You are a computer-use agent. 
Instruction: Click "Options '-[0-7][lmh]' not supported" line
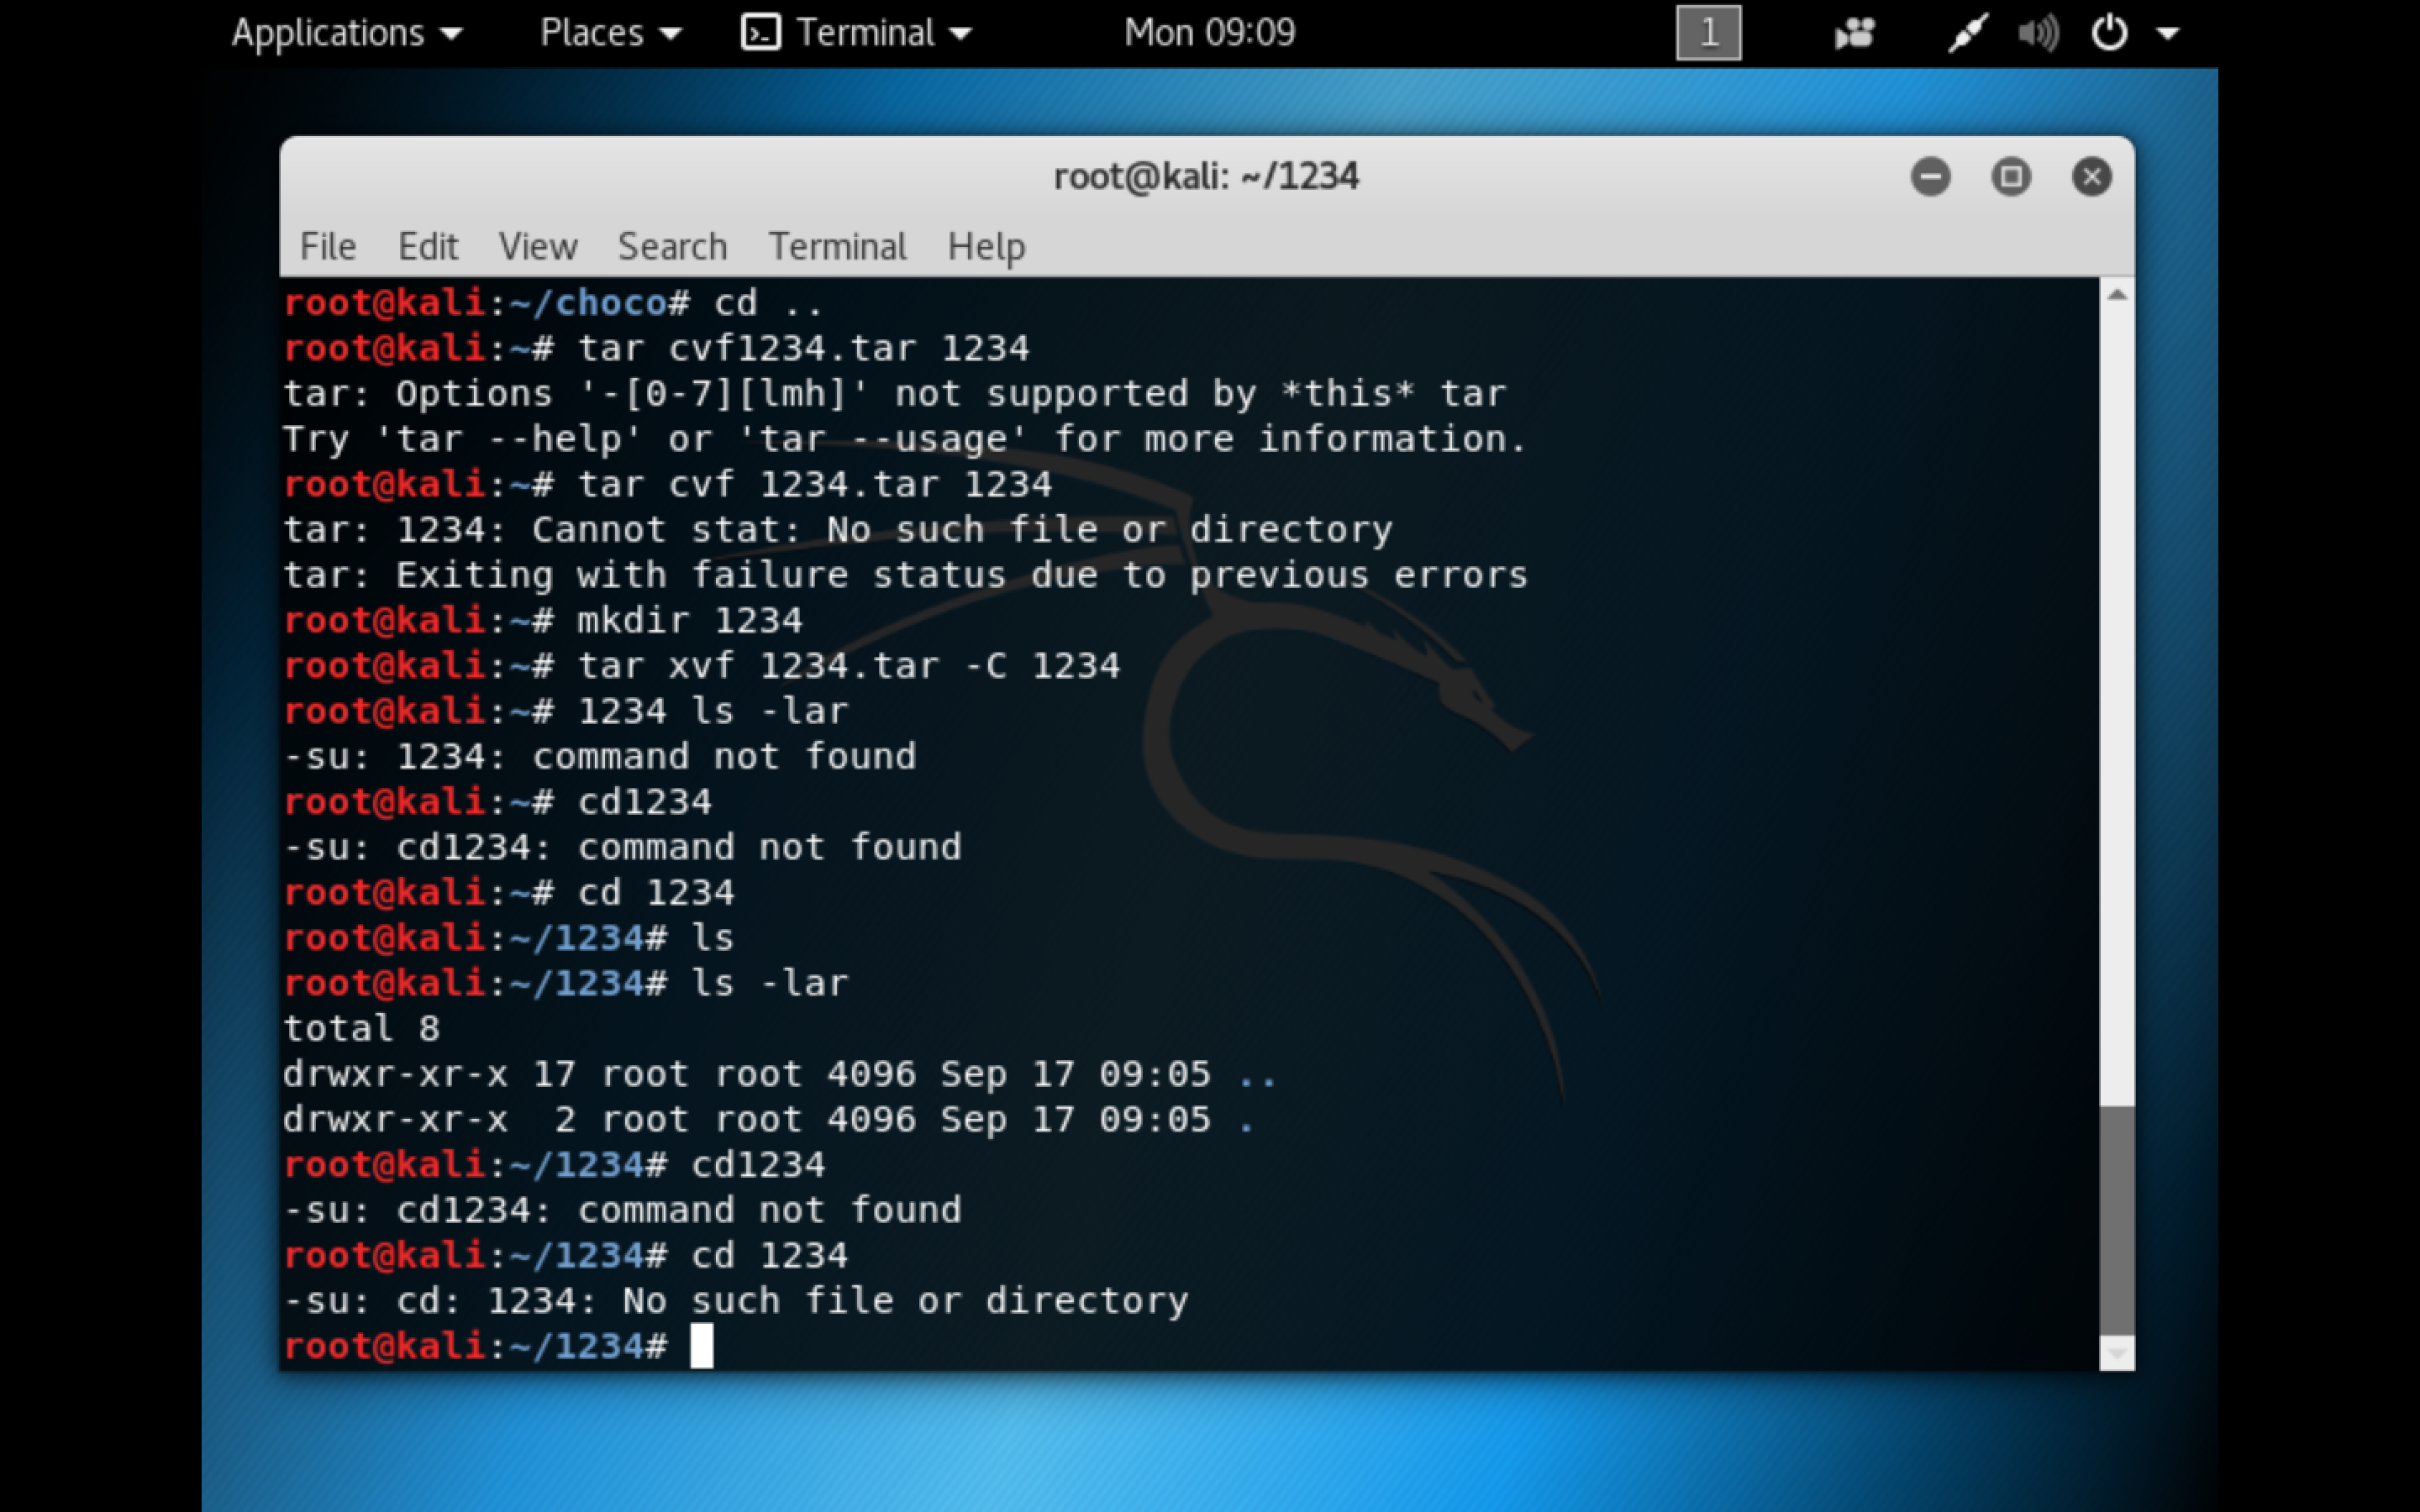coord(895,394)
